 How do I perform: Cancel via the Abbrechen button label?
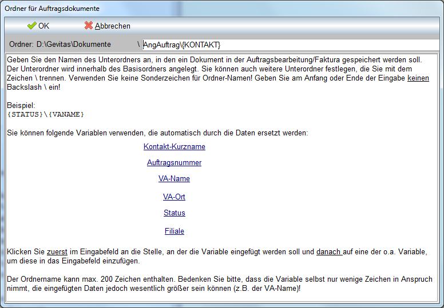[112, 26]
